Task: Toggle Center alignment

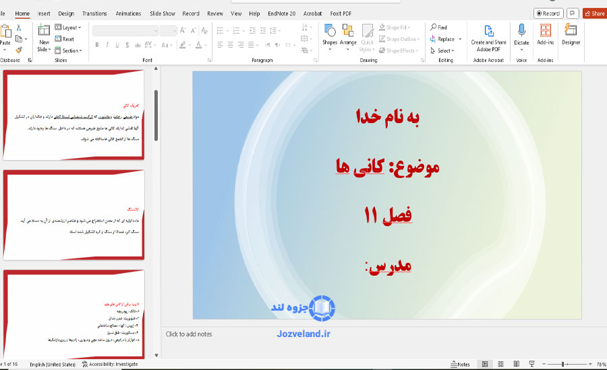Action: (x=231, y=45)
